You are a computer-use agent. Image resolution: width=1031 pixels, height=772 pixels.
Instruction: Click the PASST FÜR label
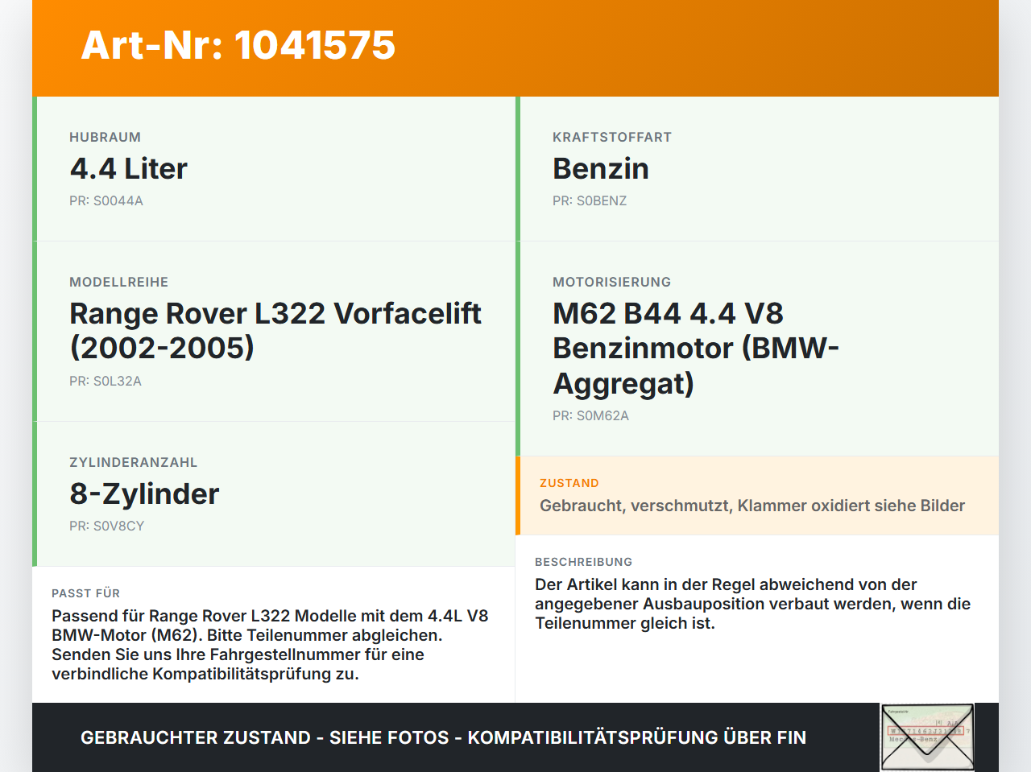[85, 593]
